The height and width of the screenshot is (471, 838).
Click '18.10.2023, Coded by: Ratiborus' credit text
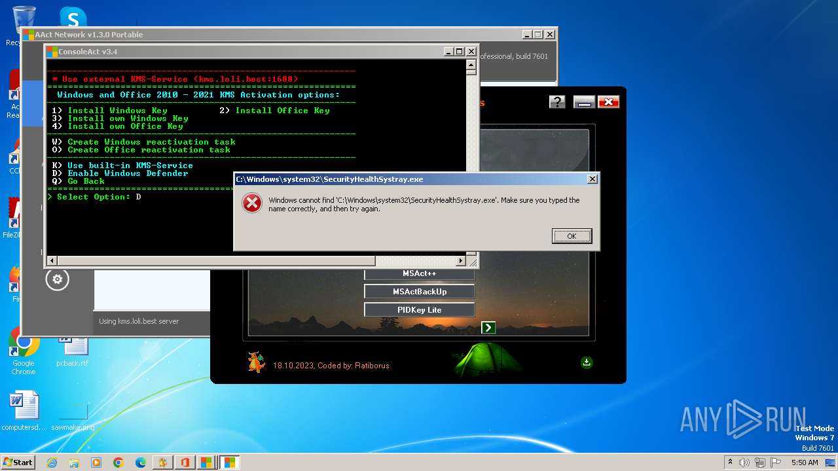(x=331, y=366)
